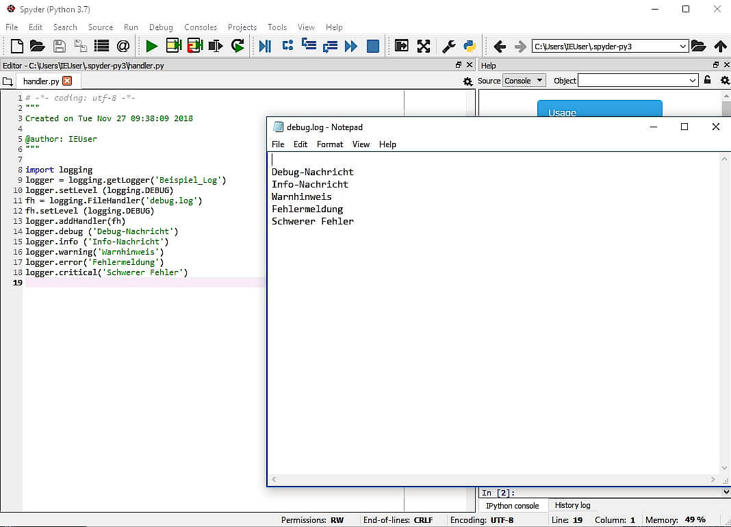Open the Projects menu
Image resolution: width=731 pixels, height=527 pixels.
click(242, 27)
